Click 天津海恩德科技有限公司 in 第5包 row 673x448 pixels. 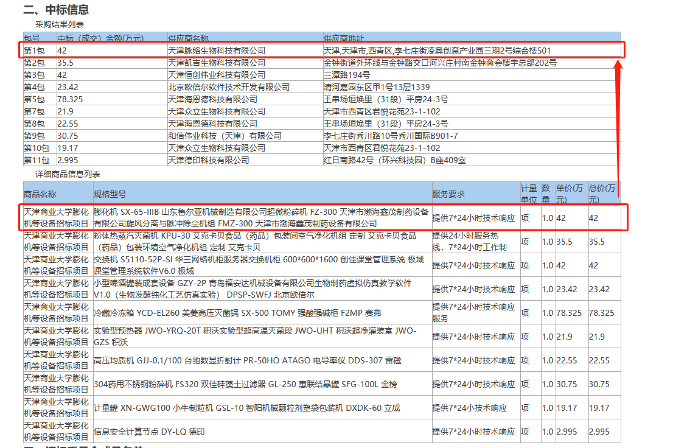coord(213,99)
